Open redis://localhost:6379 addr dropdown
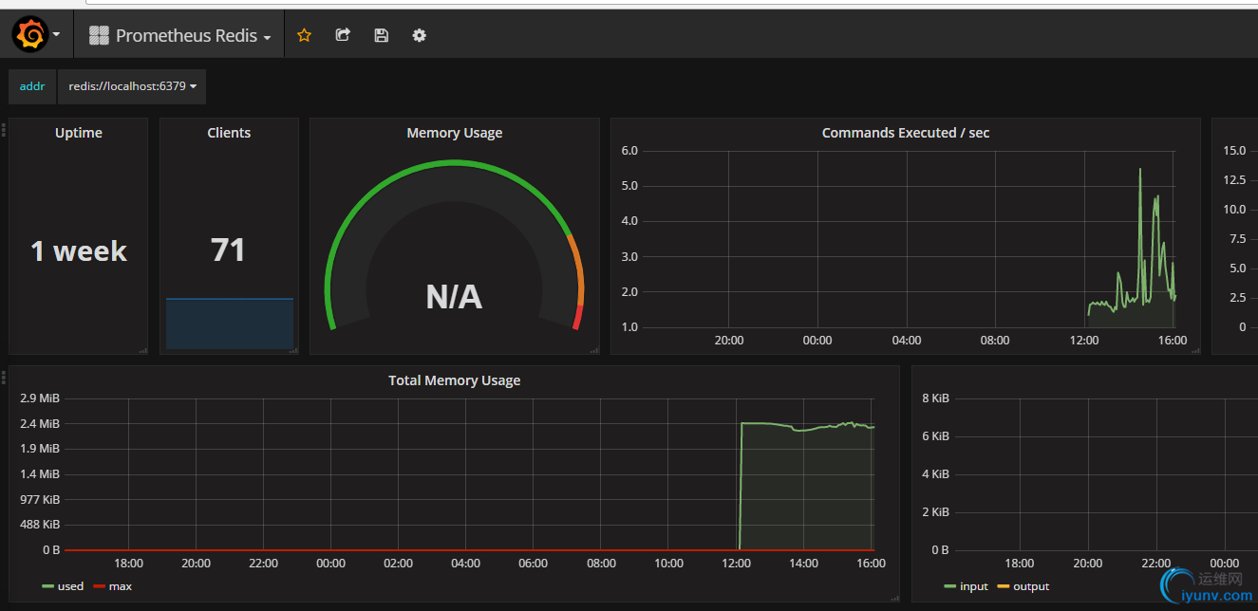Screen dimensions: 1258x611 [132, 86]
